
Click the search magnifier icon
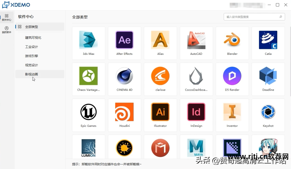[x=280, y=17]
